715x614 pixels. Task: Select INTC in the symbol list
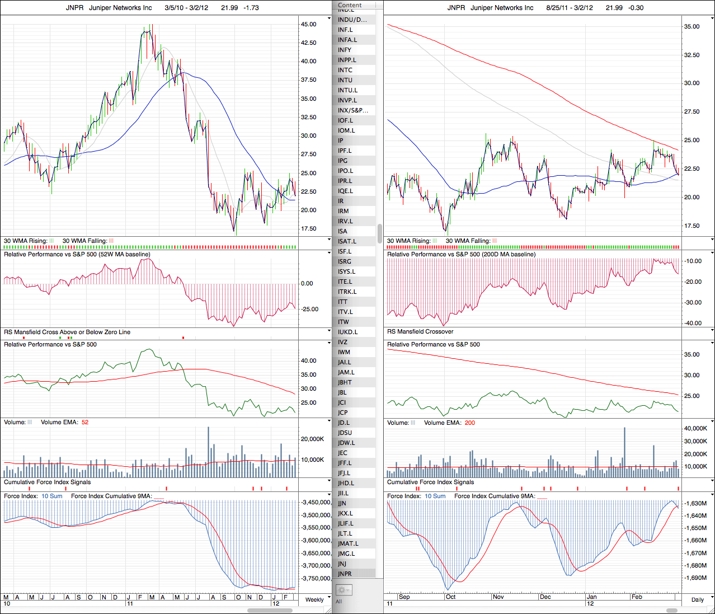coord(345,70)
